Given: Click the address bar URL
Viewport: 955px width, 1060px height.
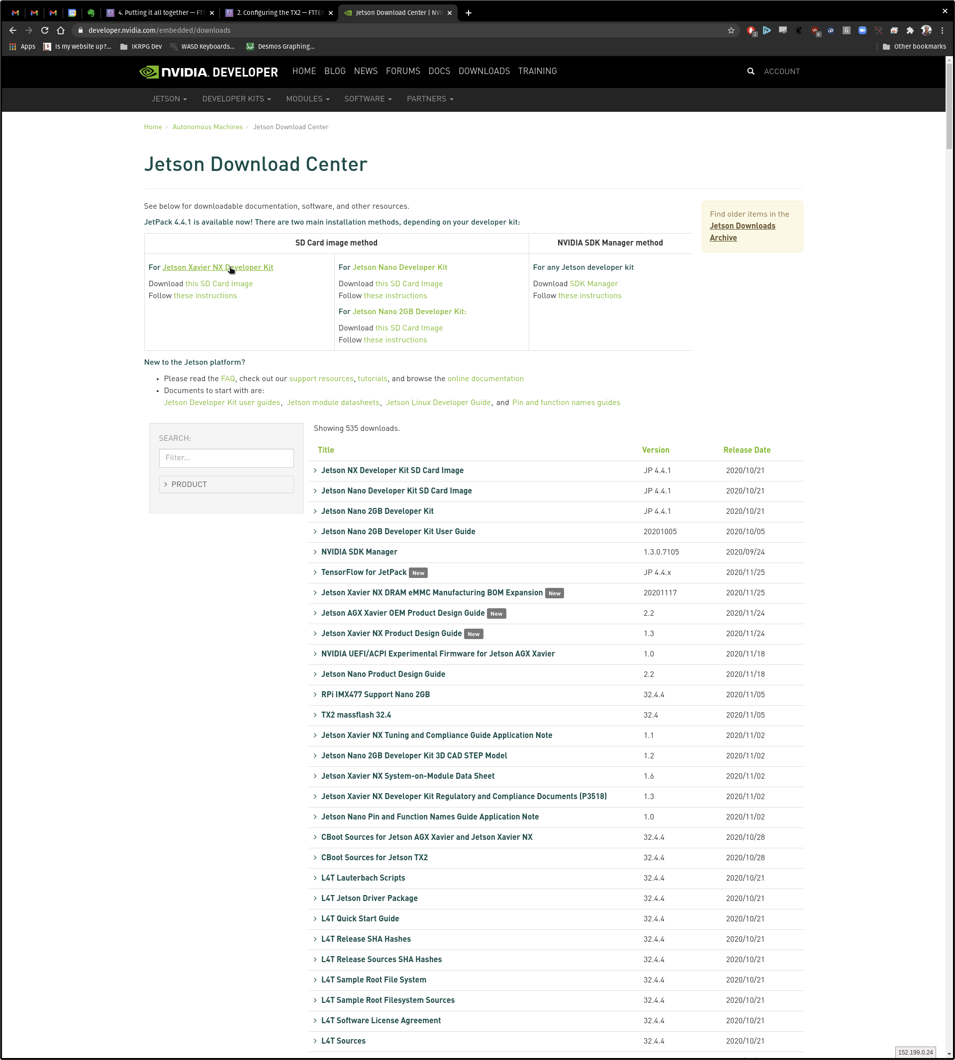Looking at the screenshot, I should pyautogui.click(x=159, y=30).
